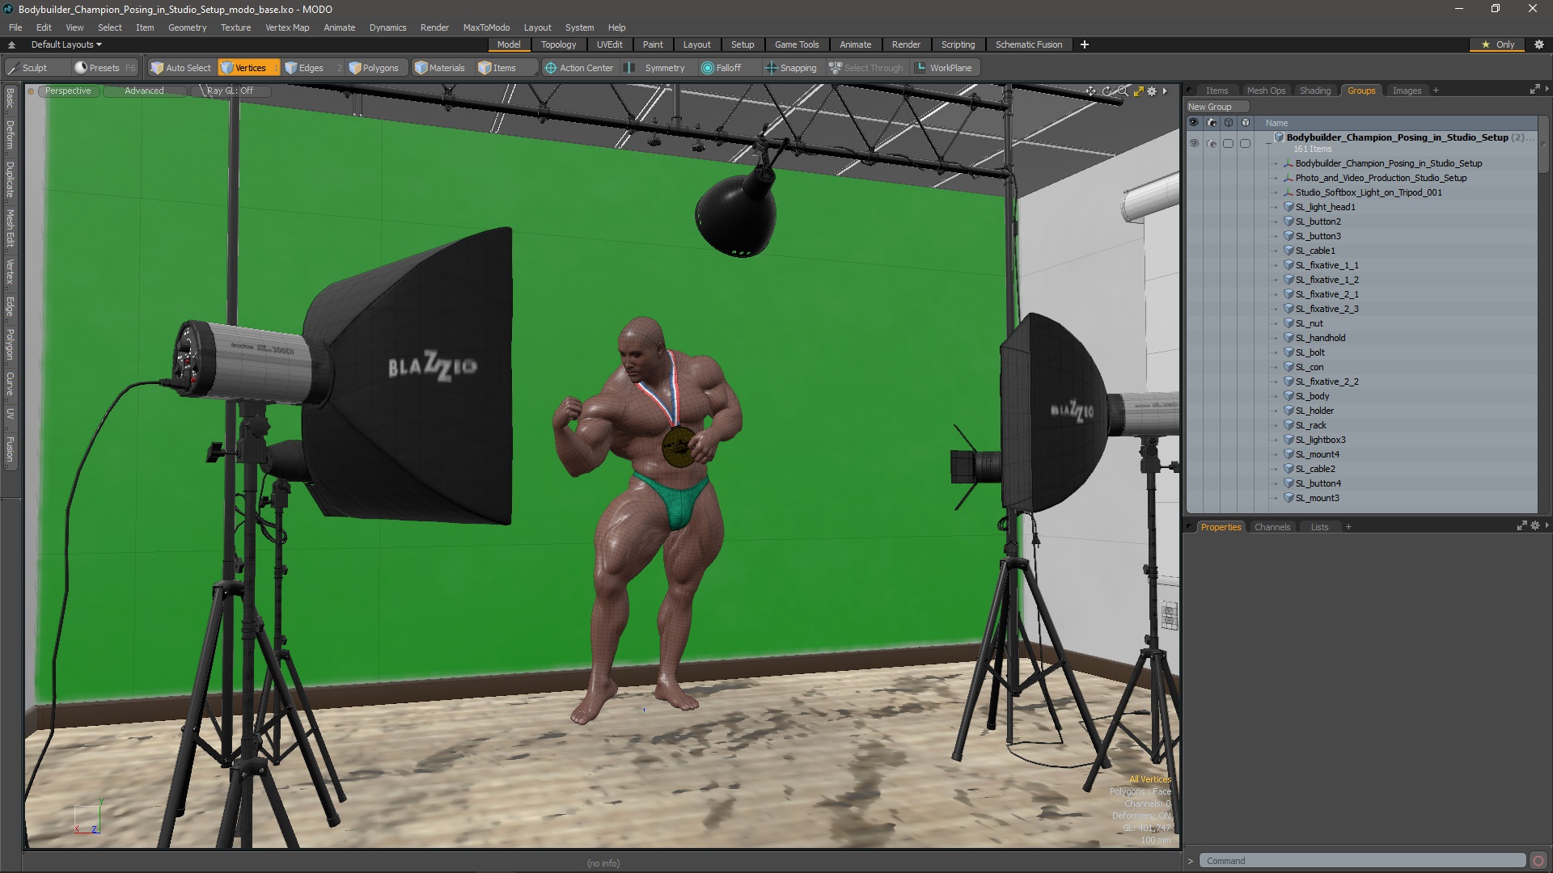1553x873 pixels.
Task: Click the viewport pan/move icon
Action: click(x=1091, y=91)
